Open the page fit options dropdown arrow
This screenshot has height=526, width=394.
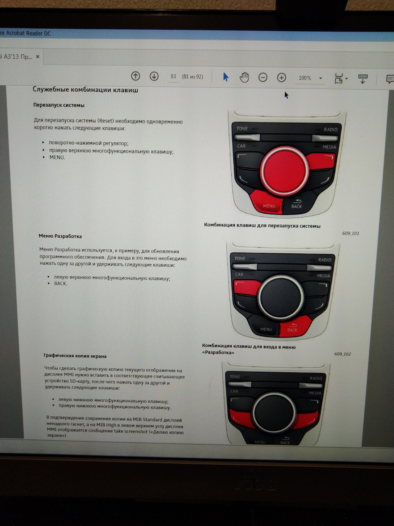[347, 79]
